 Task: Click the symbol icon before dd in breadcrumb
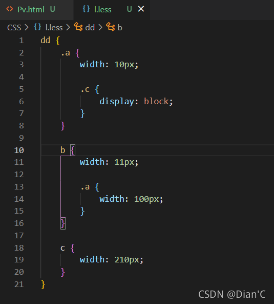[78, 27]
